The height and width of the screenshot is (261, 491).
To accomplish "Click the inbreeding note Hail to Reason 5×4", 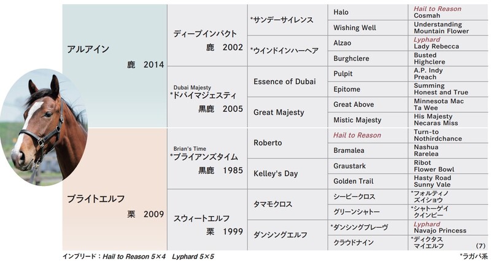I will tap(134, 257).
